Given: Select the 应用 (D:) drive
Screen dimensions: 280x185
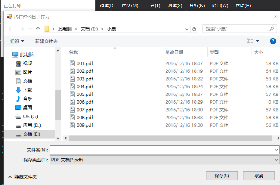Looking at the screenshot, I should [x=28, y=125].
